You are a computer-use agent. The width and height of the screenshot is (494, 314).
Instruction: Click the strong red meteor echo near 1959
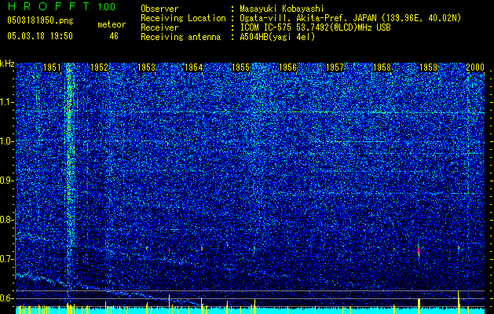coord(419,251)
